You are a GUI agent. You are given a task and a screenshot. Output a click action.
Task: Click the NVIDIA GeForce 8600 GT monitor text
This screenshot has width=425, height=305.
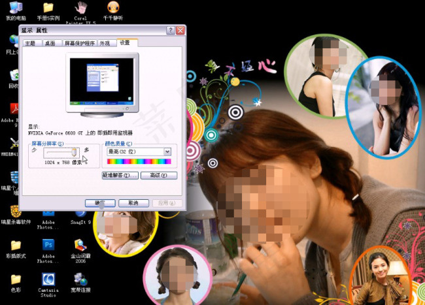pyautogui.click(x=80, y=133)
